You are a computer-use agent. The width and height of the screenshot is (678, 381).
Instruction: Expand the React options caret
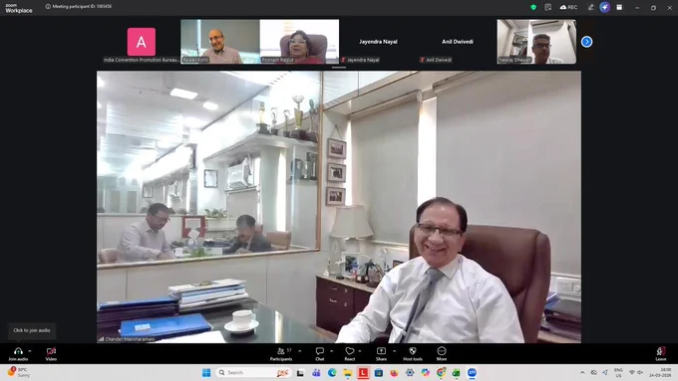[x=360, y=351]
